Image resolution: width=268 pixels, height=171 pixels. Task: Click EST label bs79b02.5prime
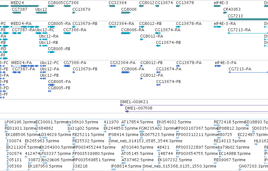(x=234, y=147)
